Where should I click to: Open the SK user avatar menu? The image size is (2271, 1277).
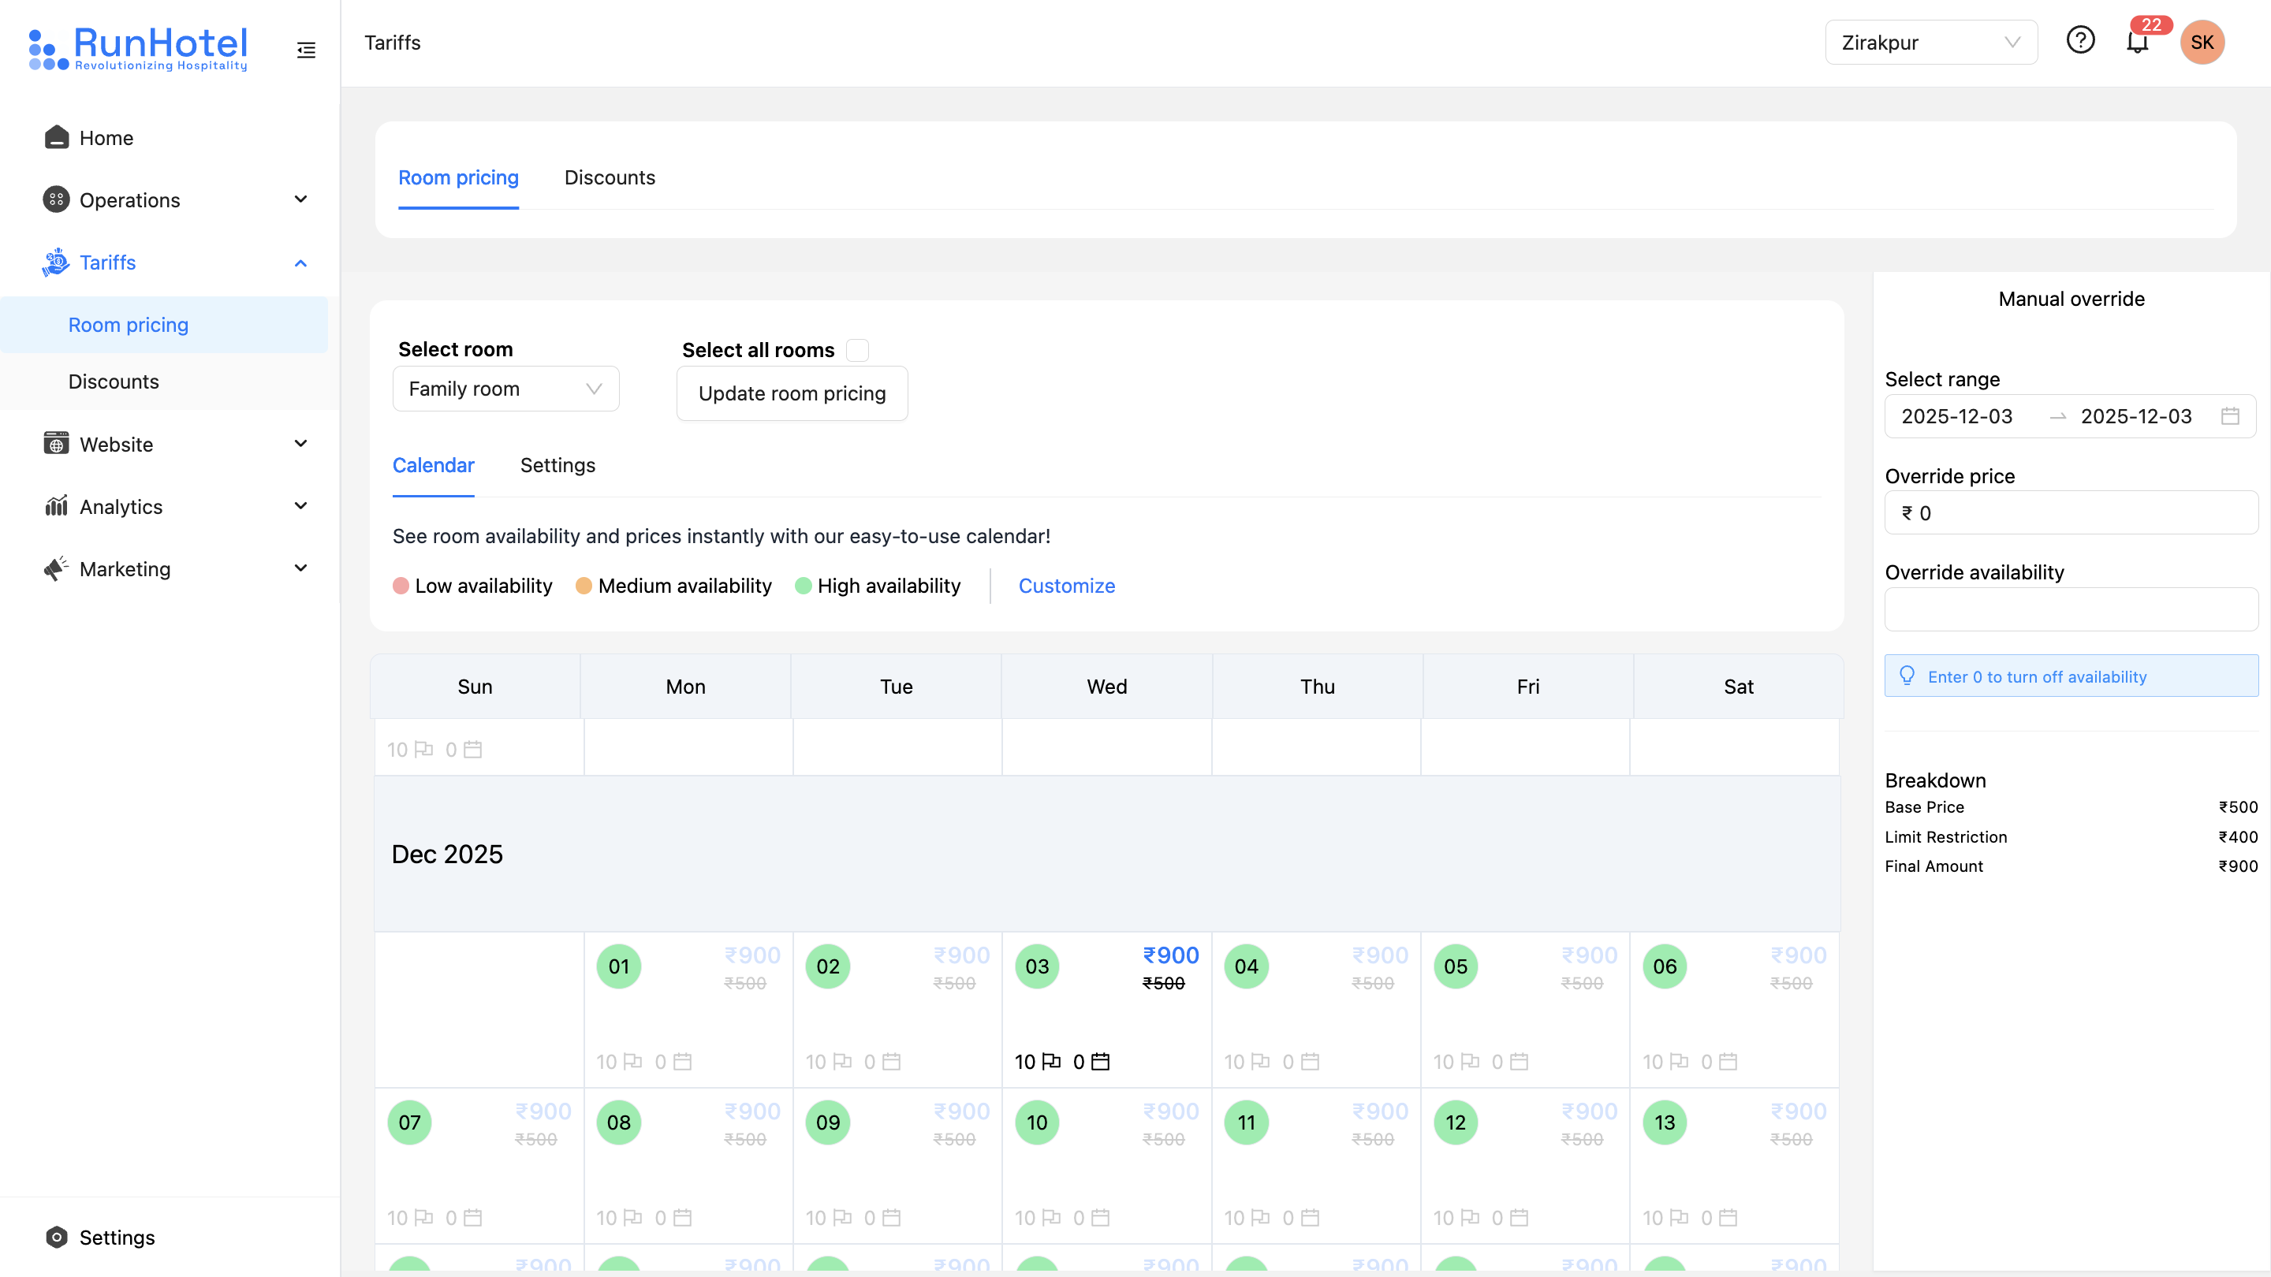pyautogui.click(x=2202, y=43)
